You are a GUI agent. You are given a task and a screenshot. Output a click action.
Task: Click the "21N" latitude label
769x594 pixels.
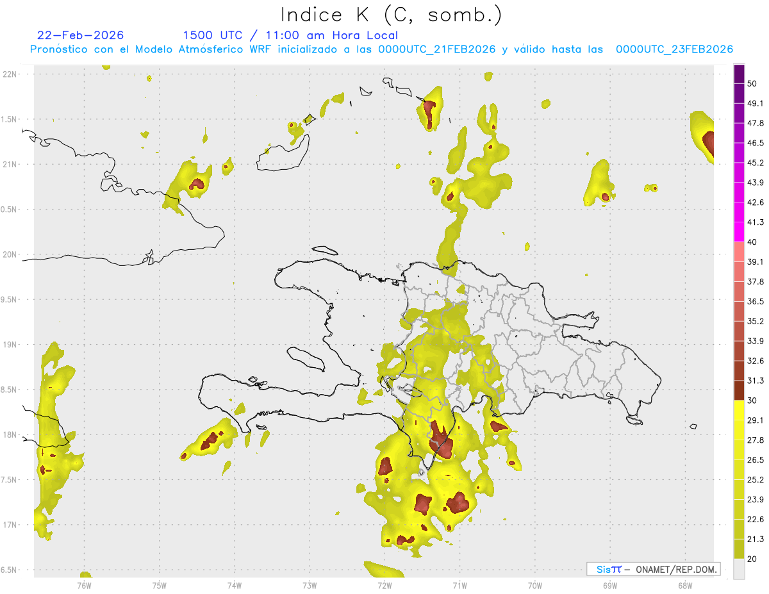point(10,164)
